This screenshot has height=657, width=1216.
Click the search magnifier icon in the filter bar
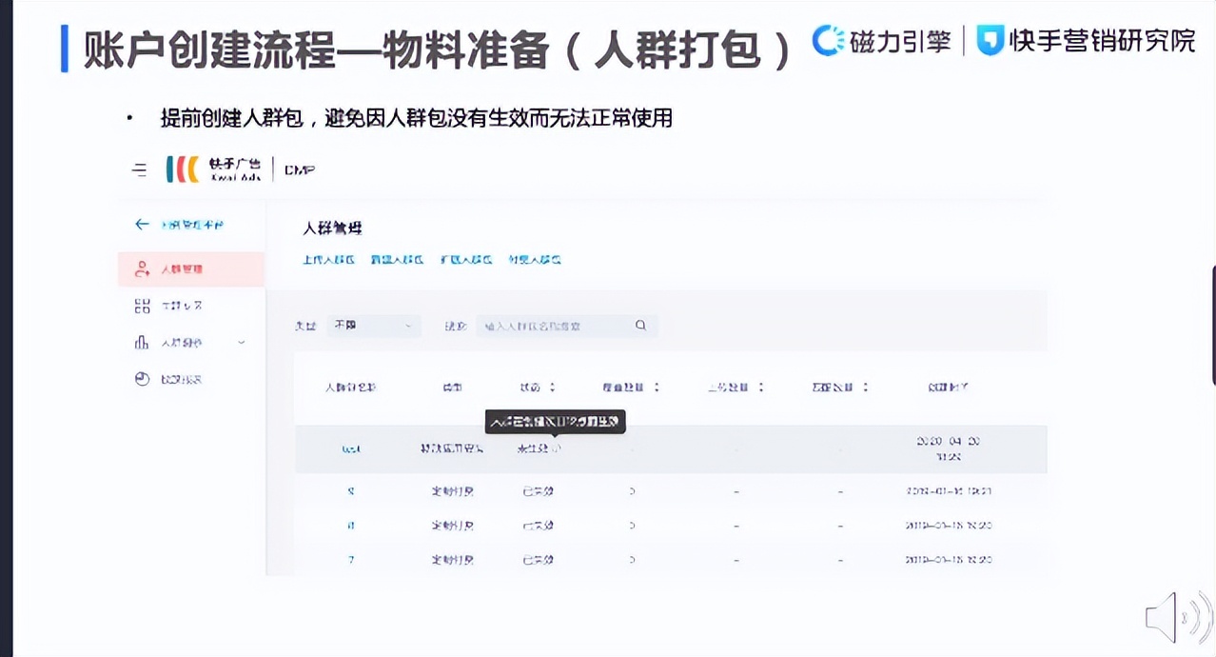pos(639,325)
